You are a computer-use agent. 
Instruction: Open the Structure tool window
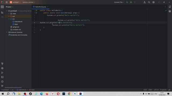point(2,13)
